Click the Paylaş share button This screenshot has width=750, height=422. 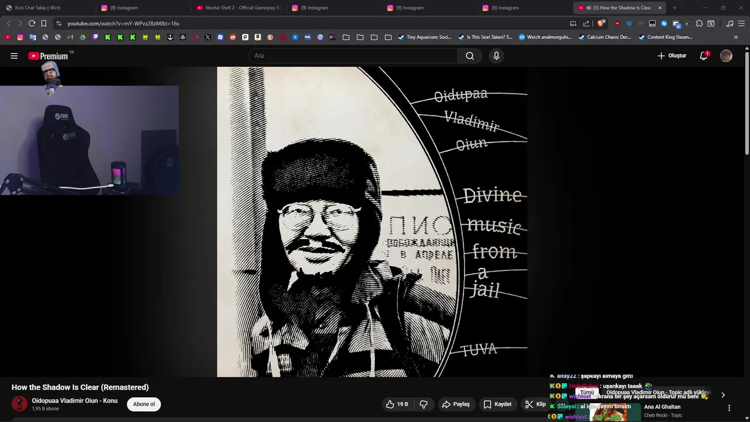tap(456, 404)
